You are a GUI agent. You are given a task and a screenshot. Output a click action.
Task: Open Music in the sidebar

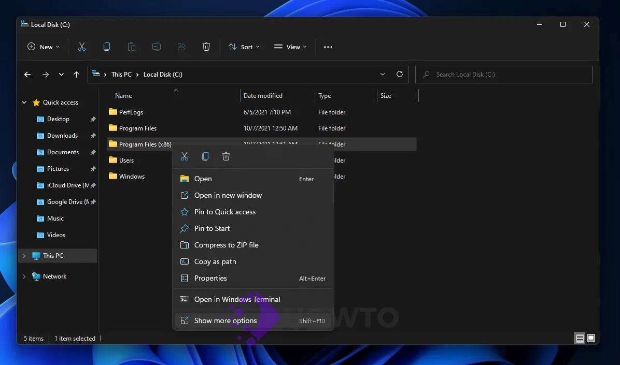55,218
